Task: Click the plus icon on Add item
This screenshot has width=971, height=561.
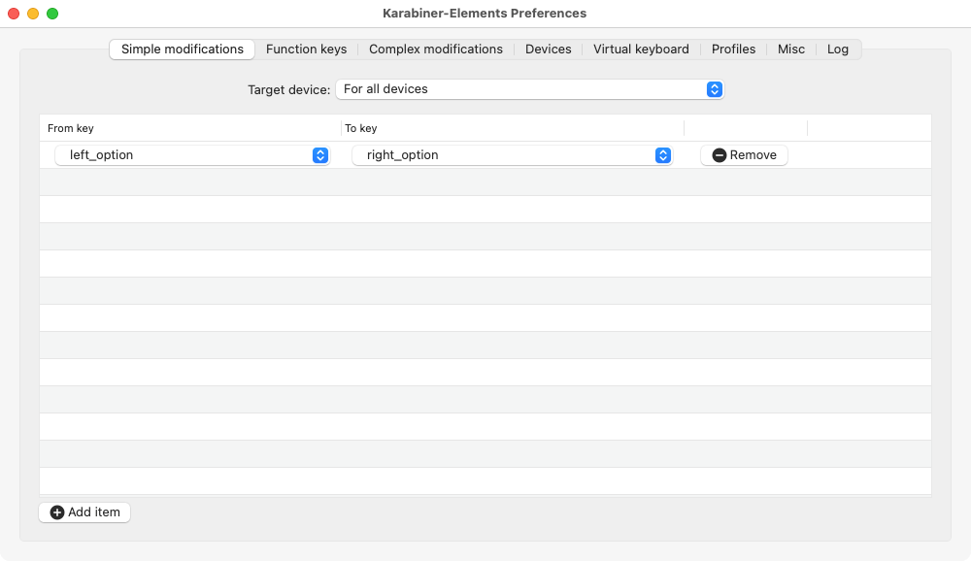Action: coord(57,512)
